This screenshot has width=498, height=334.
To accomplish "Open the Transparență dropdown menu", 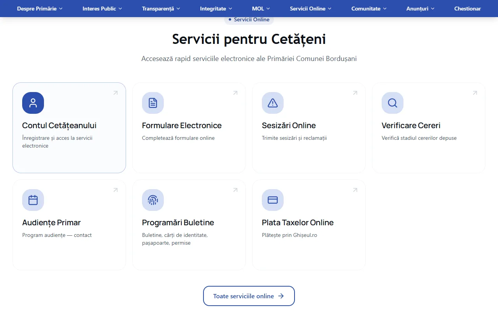I will (x=161, y=9).
